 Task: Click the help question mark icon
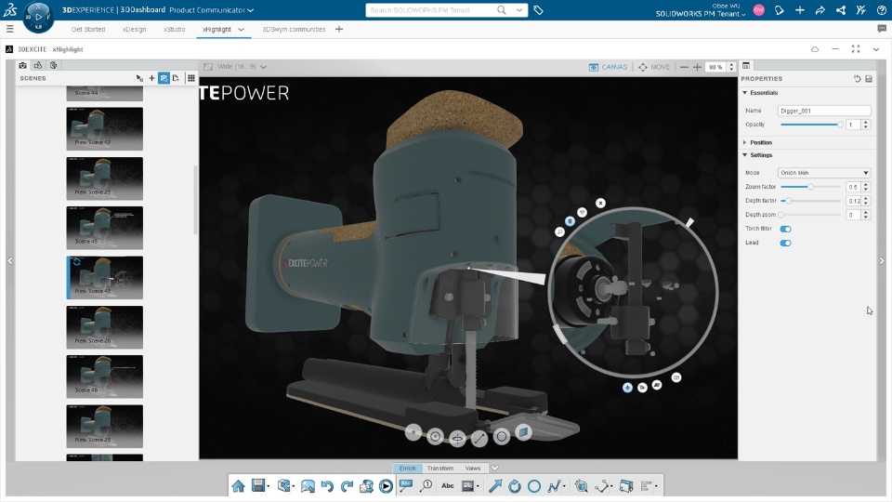click(881, 9)
